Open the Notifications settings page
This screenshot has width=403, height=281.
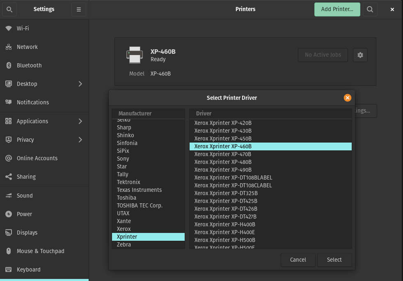[x=44, y=102]
